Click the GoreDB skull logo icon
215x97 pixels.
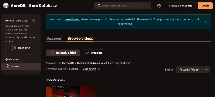click(6, 6)
